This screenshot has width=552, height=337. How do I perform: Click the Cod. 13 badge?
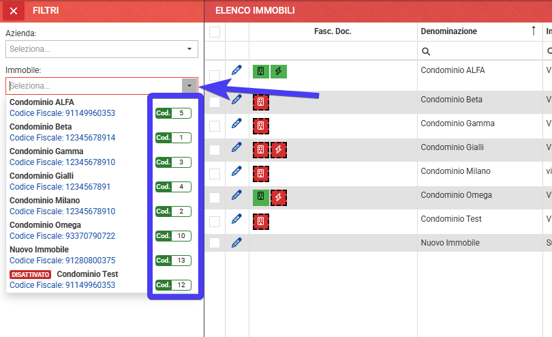click(173, 261)
